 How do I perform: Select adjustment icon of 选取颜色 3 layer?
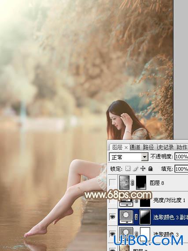(x=126, y=234)
